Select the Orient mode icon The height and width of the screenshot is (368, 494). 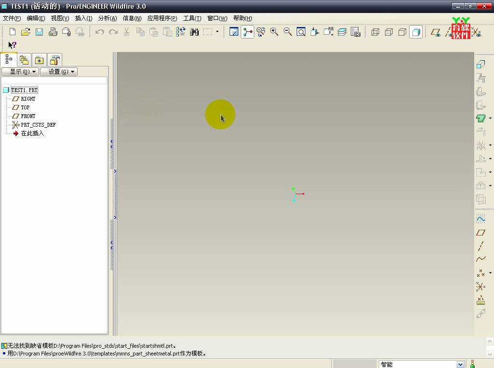pos(261,32)
